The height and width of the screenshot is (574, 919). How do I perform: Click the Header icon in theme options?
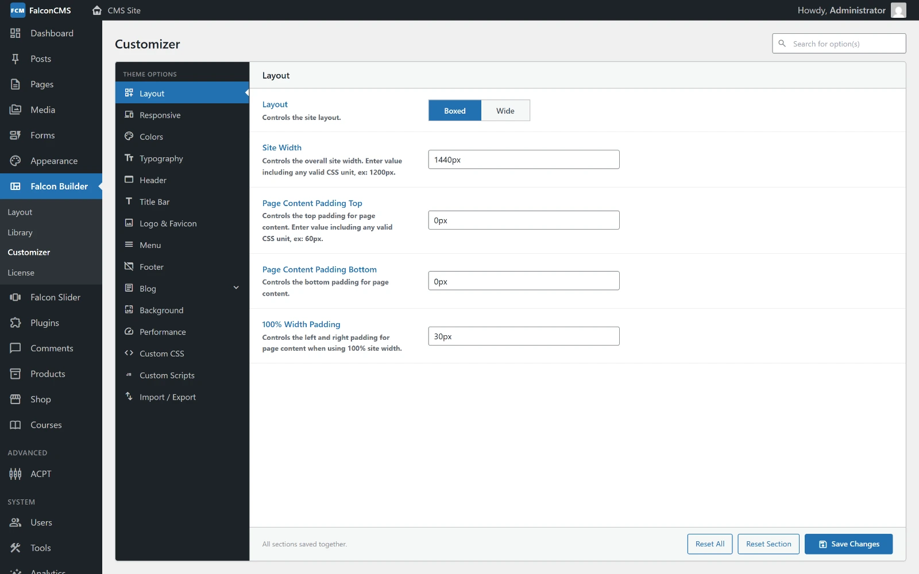(129, 180)
